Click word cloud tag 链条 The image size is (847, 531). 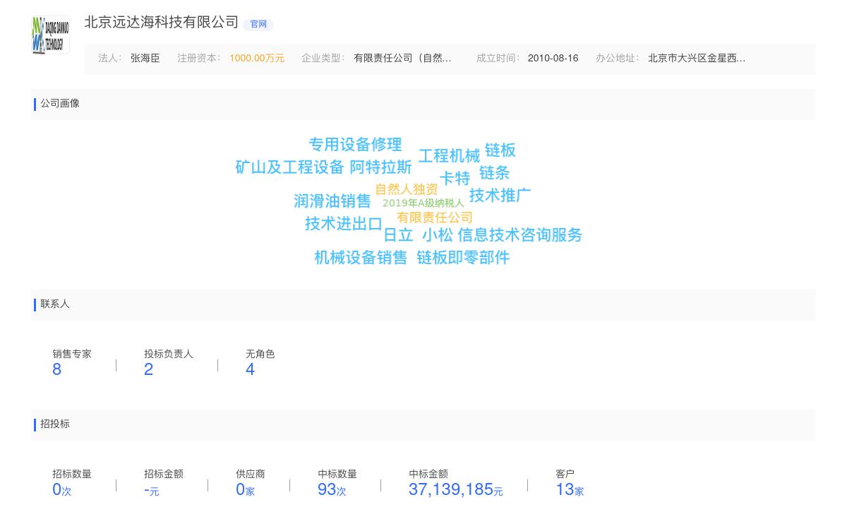point(494,173)
